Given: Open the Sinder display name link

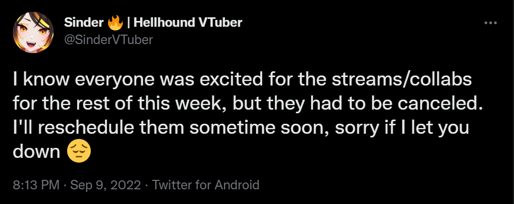Looking at the screenshot, I should 84,23.
